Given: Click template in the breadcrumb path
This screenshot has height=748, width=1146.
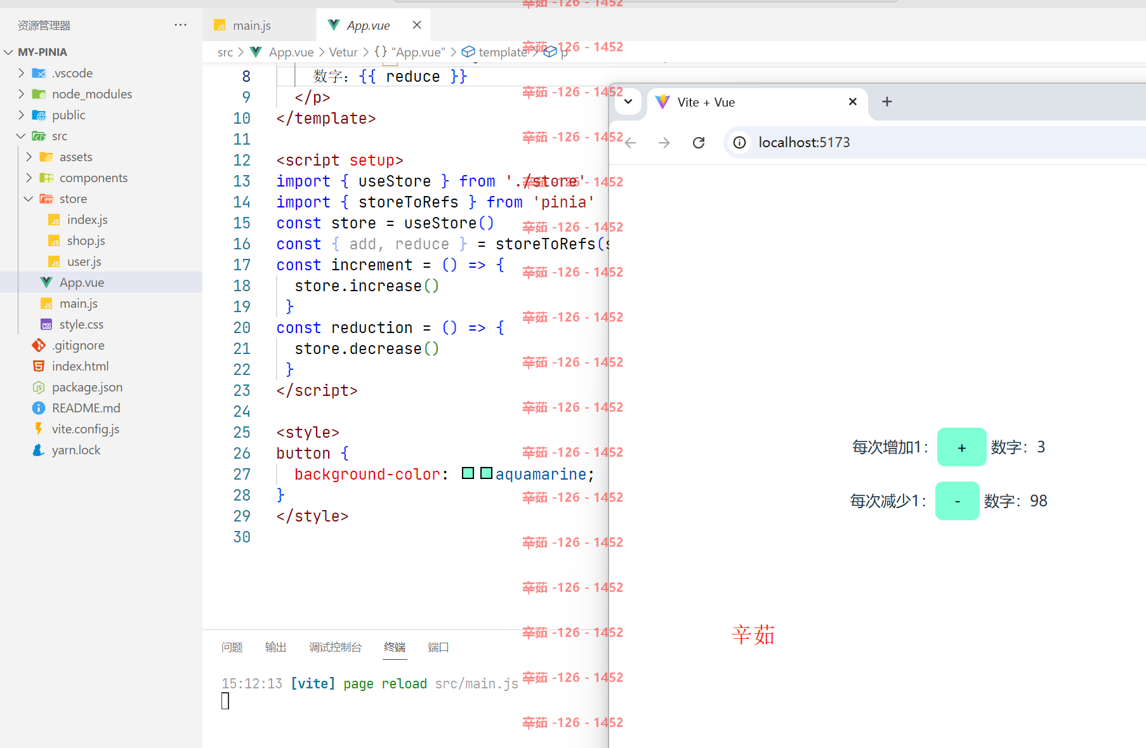Looking at the screenshot, I should tap(503, 52).
